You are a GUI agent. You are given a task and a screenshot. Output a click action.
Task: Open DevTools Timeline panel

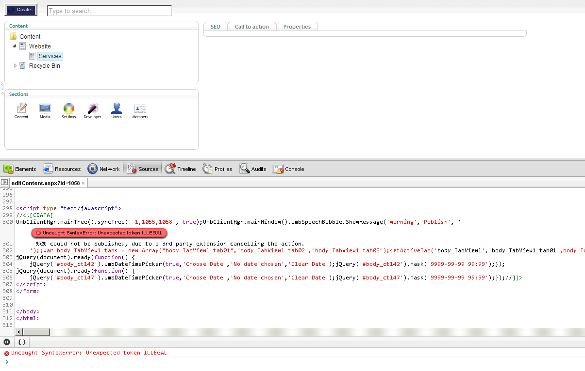point(181,169)
